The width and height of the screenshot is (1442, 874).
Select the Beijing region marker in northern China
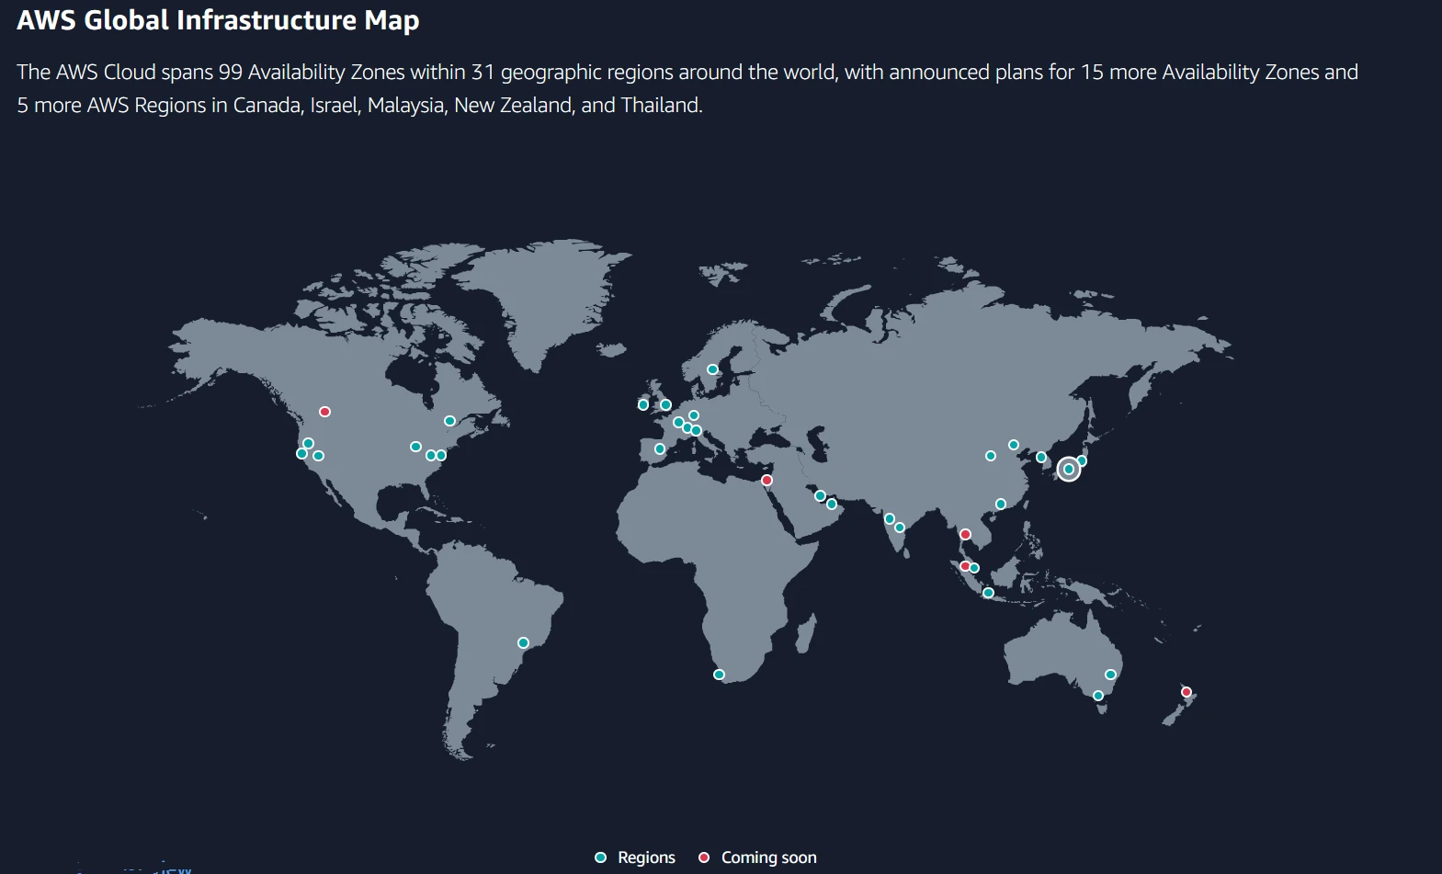point(1014,445)
